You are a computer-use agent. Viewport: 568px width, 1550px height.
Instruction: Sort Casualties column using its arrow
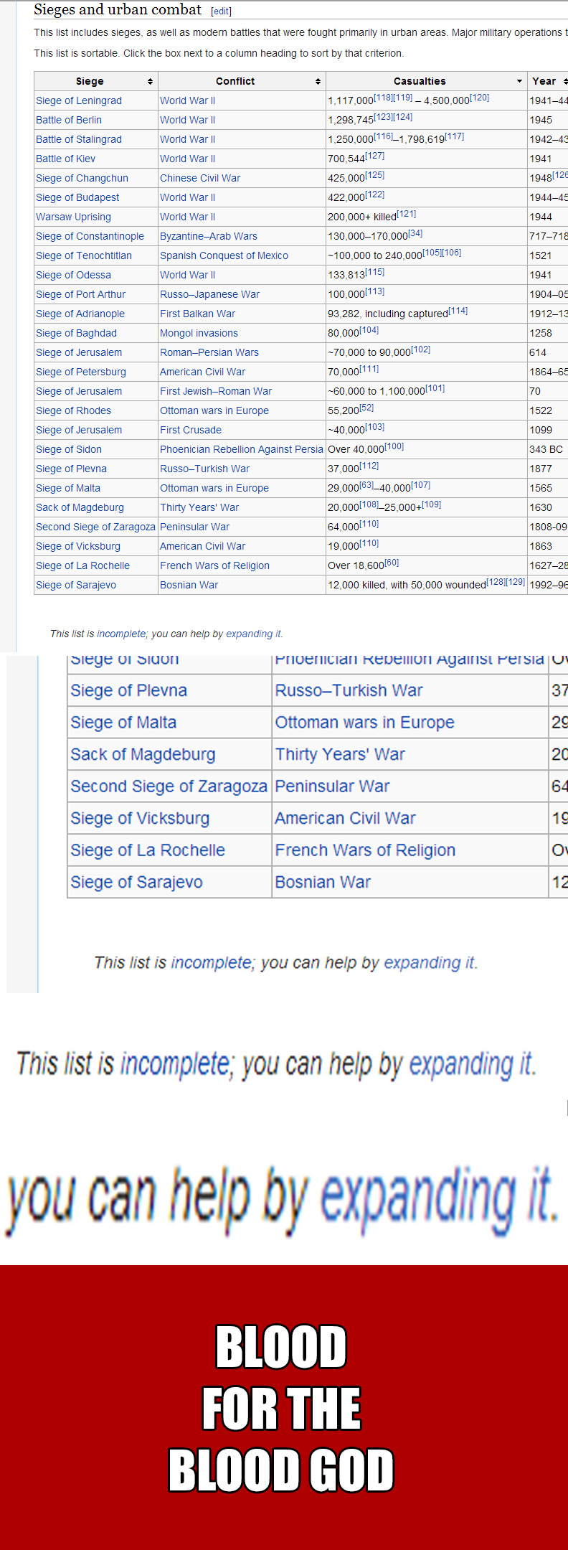pos(519,82)
